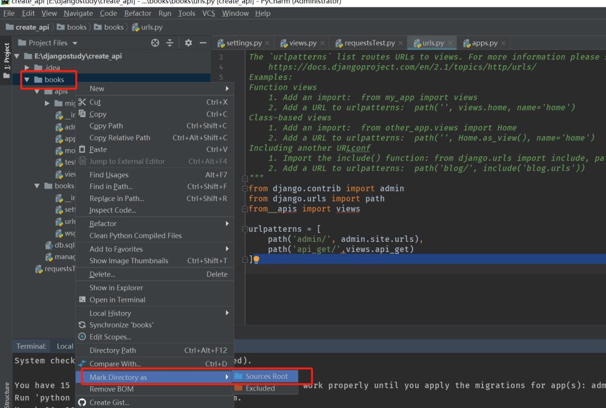Click line number 3 in editor gutter
The width and height of the screenshot is (606, 408).
coord(221,57)
